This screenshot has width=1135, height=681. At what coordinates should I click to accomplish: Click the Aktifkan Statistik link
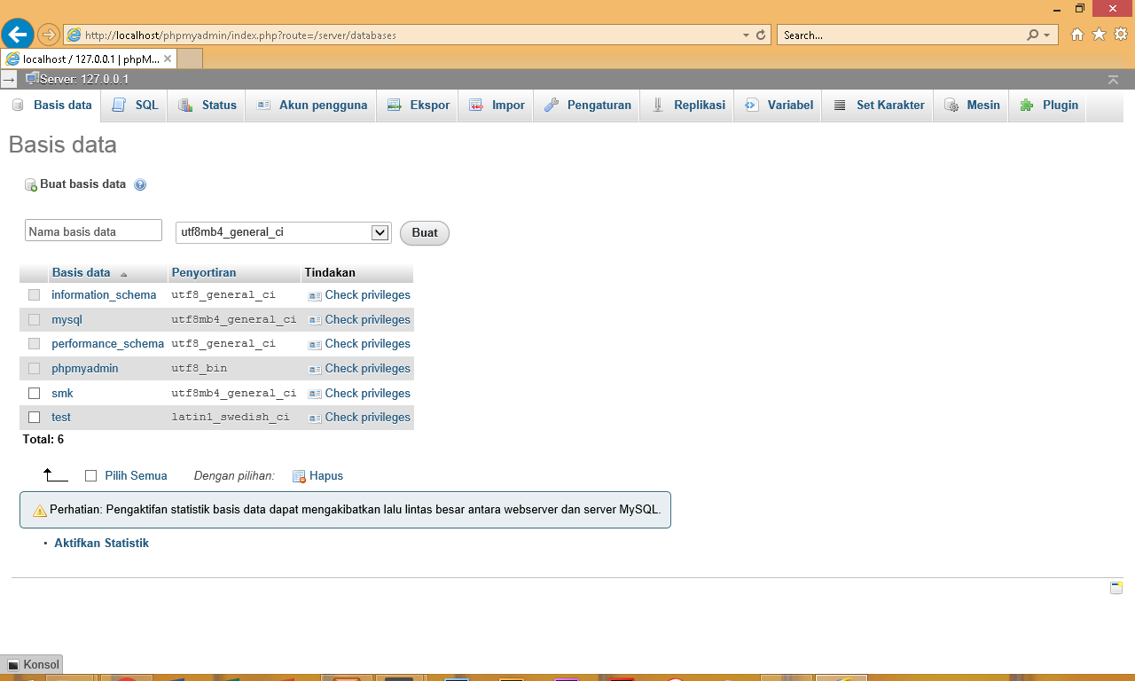coord(101,544)
